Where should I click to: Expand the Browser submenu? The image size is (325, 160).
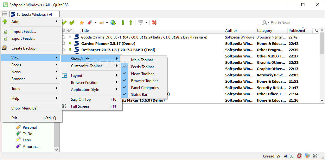[x=31, y=79]
